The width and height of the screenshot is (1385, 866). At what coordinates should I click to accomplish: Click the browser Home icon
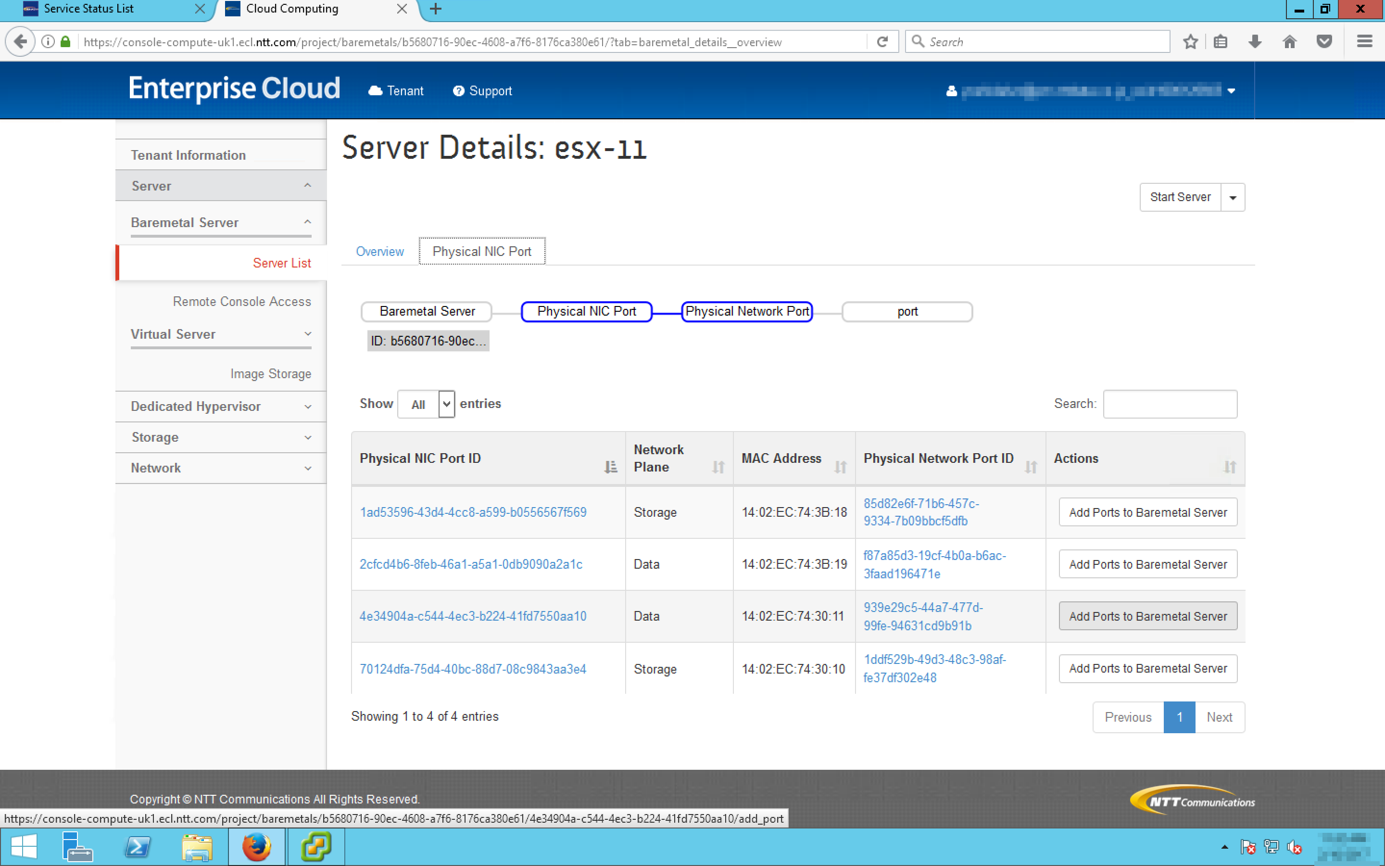pyautogui.click(x=1289, y=42)
